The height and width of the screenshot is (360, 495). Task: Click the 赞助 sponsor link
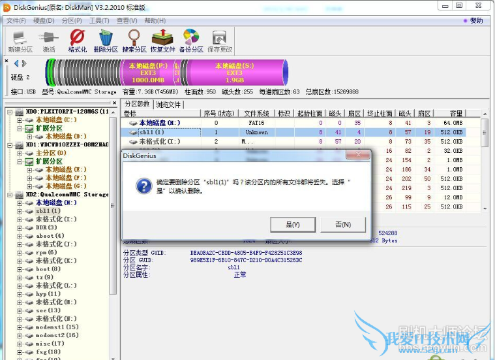[x=476, y=20]
